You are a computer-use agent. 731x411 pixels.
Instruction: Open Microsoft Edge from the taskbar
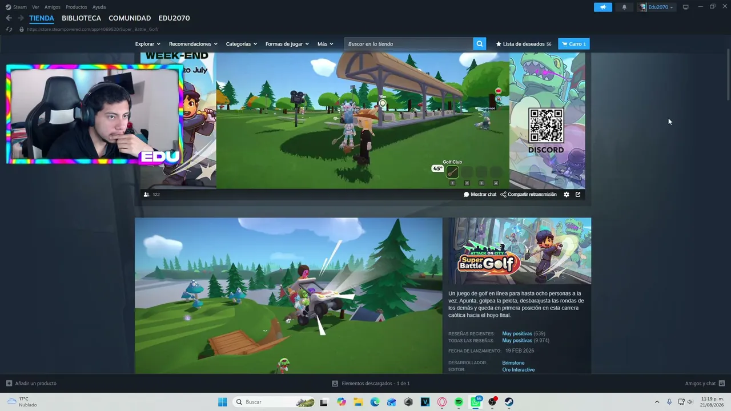click(375, 402)
